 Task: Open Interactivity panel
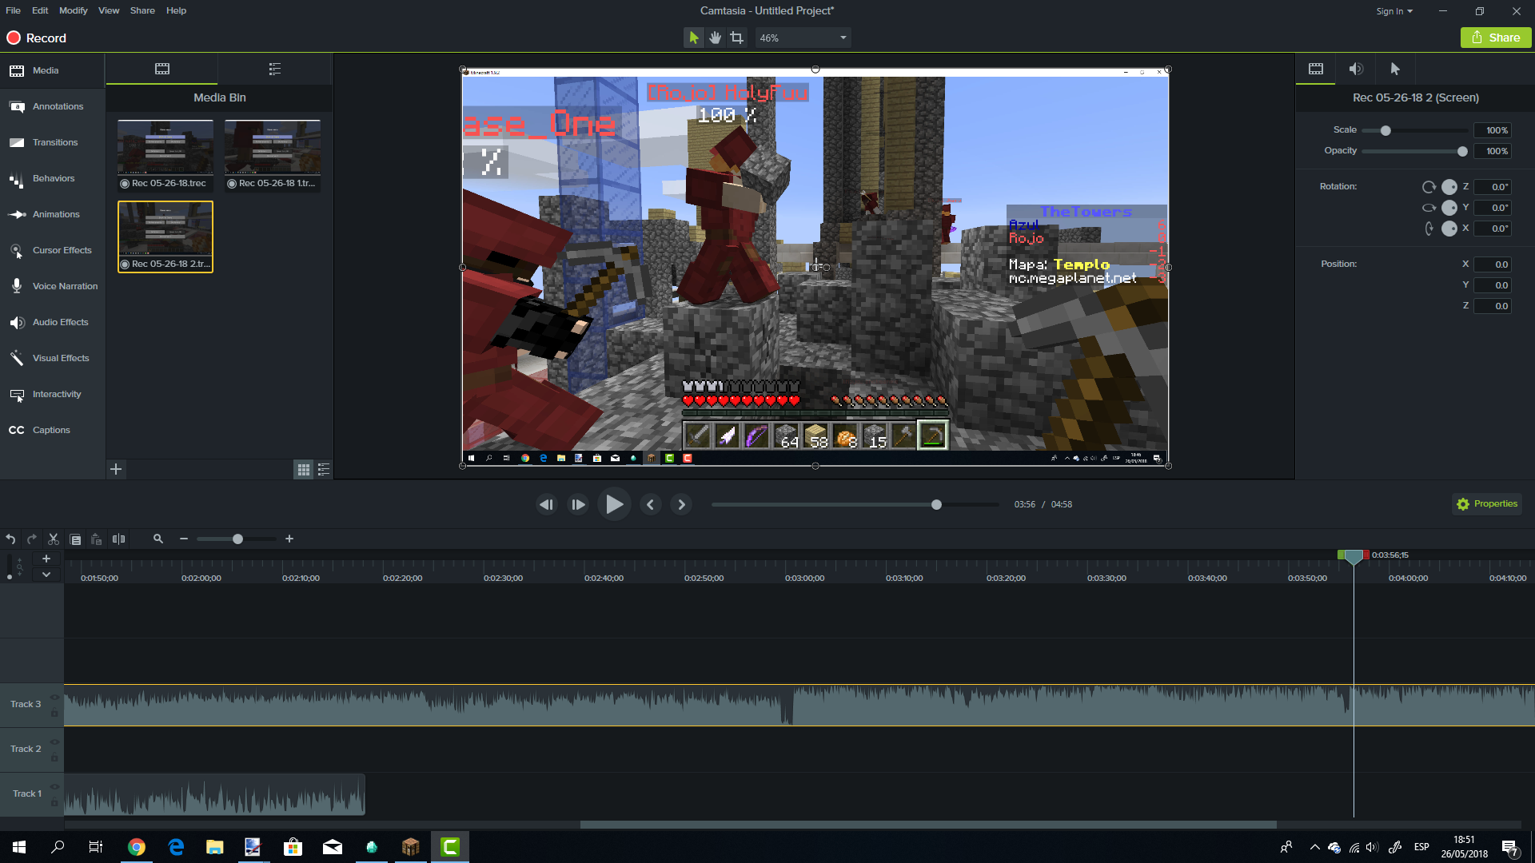click(x=52, y=394)
